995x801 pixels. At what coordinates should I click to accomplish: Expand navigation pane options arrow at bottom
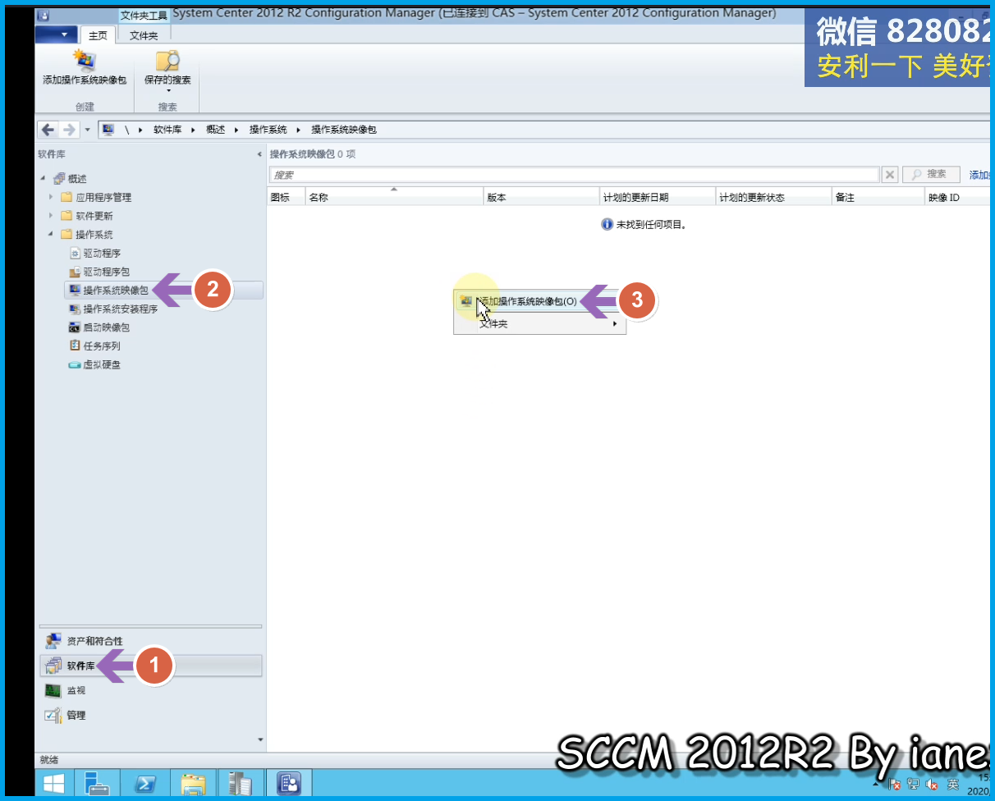pyautogui.click(x=260, y=739)
